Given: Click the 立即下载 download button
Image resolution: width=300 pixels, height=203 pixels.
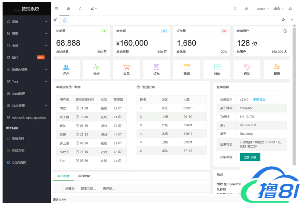Looking at the screenshot, I should [250, 157].
